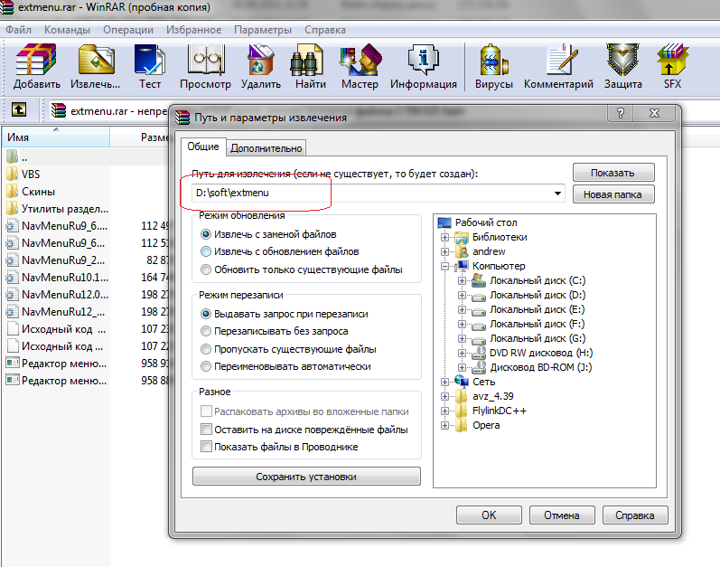The height and width of the screenshot is (567, 720).
Task: Open the Справка menu in menu bar
Action: (x=325, y=30)
